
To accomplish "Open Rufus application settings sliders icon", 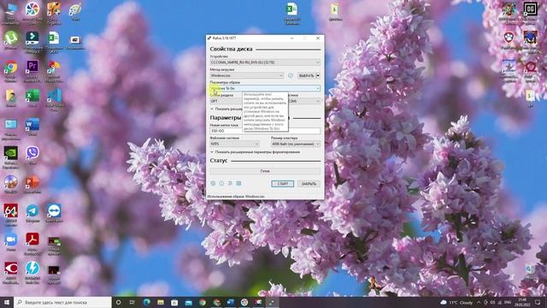I will (x=230, y=183).
